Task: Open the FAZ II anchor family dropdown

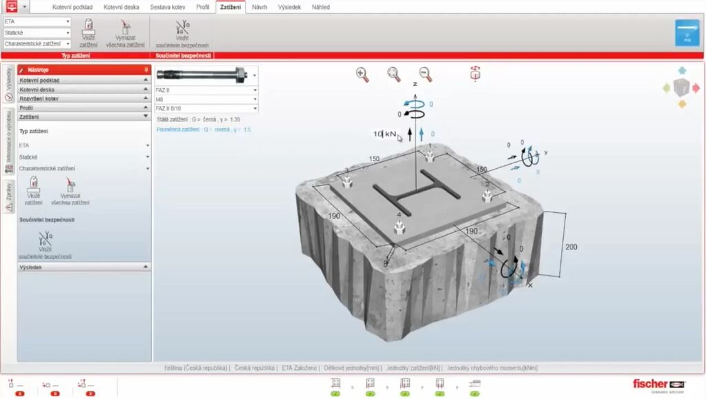Action: 206,90
